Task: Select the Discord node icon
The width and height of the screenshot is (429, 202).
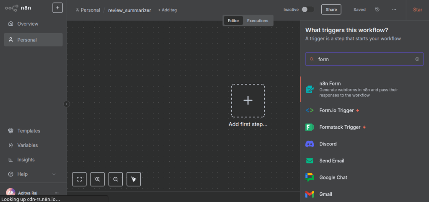Action: [x=310, y=144]
